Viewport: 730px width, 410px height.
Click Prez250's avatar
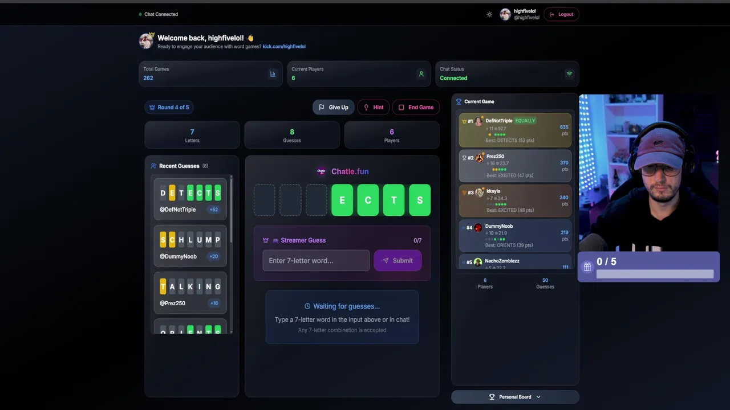click(x=479, y=158)
